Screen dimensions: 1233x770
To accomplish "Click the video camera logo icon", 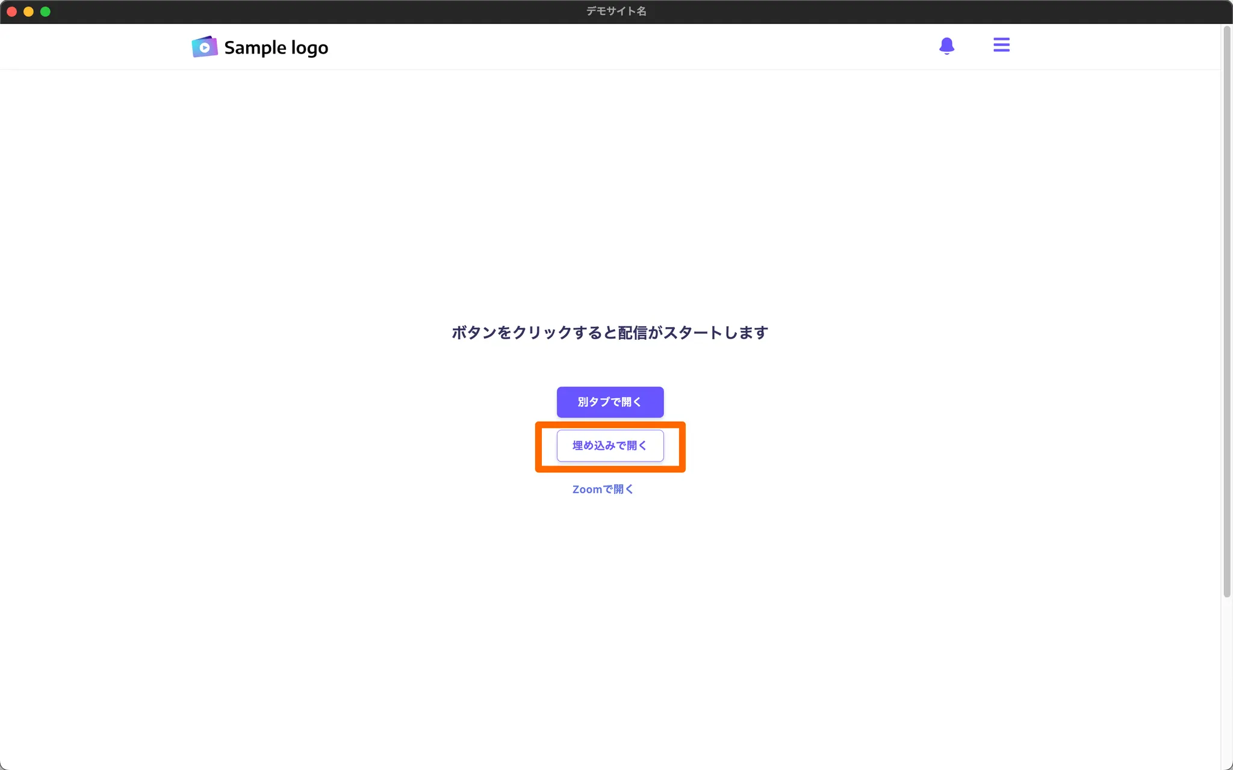I will coord(204,47).
